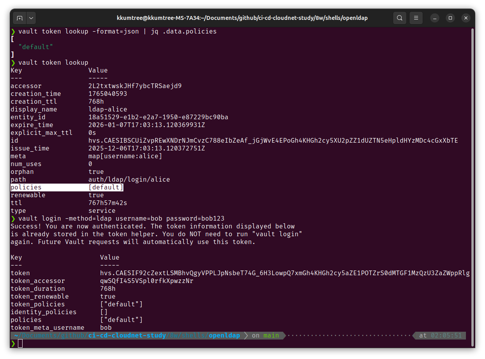485x359 pixels.
Task: Click the identity_policies value []
Action: coord(104,312)
